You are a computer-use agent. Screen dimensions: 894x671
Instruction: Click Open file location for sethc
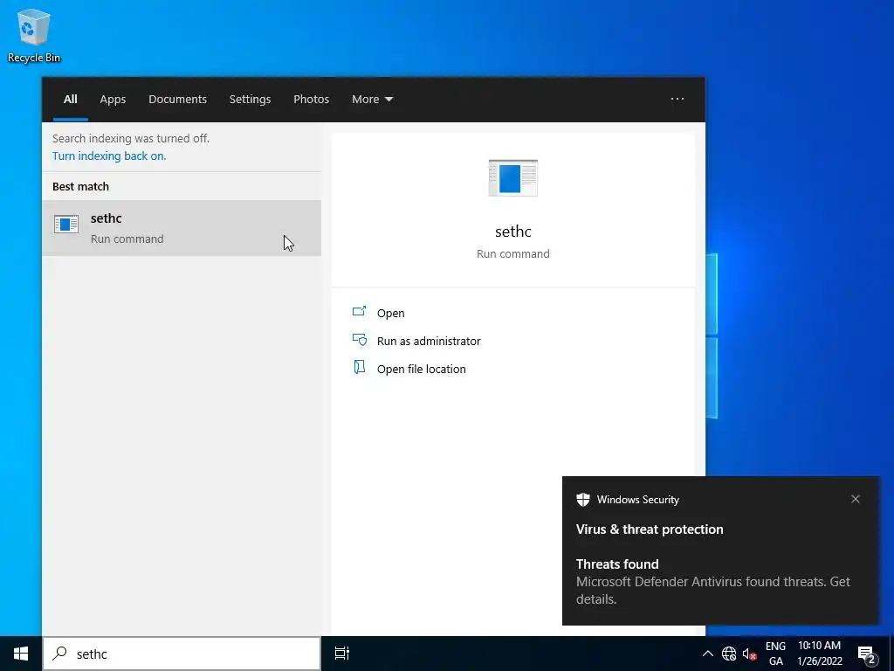tap(422, 369)
